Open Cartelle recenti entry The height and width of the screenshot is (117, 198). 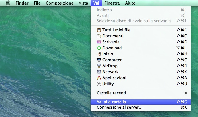pyautogui.click(x=141, y=93)
